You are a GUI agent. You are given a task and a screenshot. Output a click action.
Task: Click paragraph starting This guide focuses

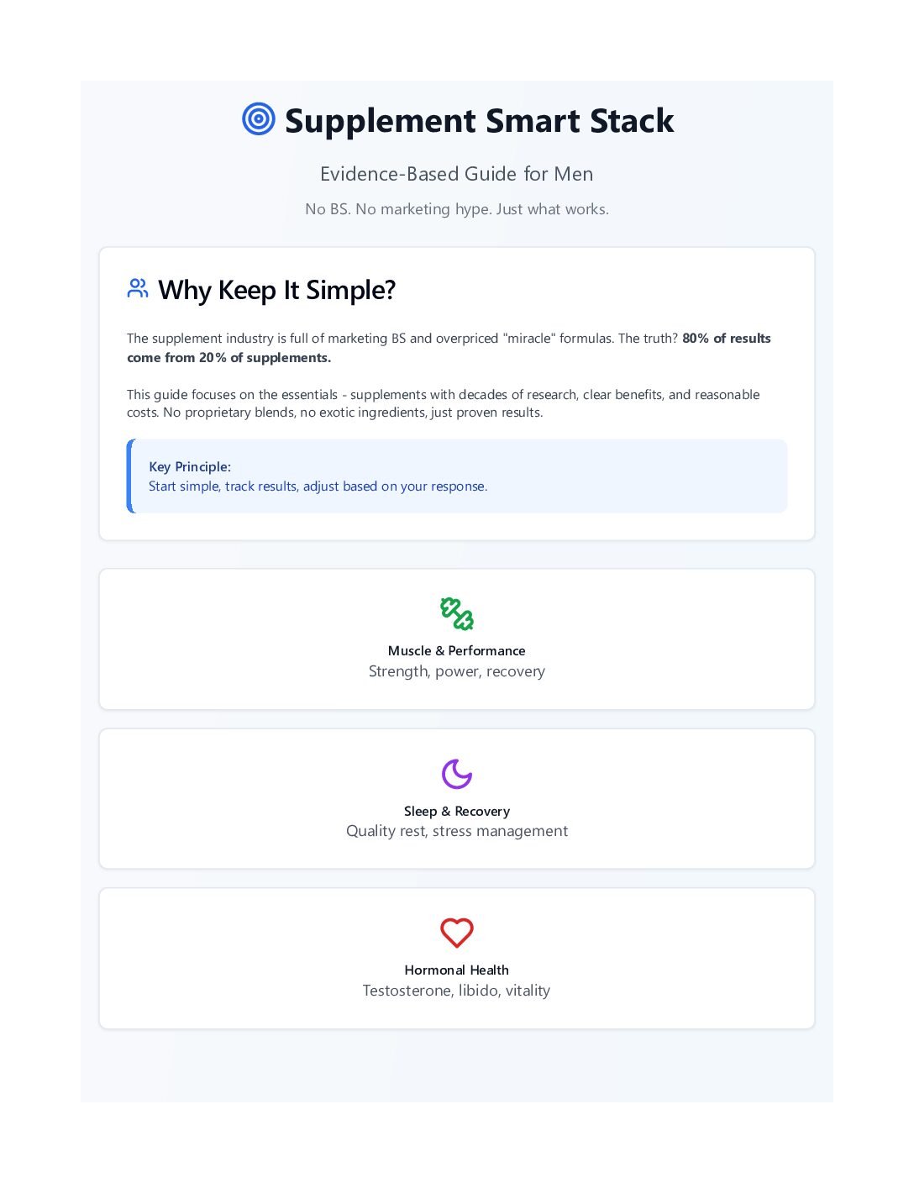click(x=444, y=403)
